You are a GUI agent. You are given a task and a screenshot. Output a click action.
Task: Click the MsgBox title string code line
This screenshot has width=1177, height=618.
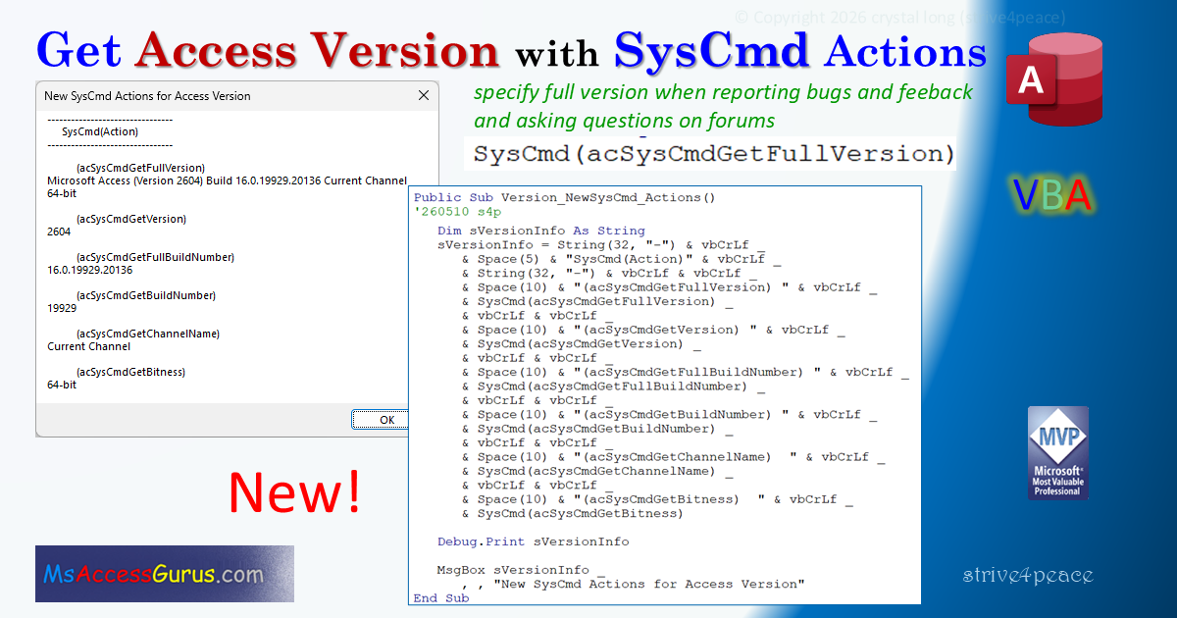click(634, 584)
